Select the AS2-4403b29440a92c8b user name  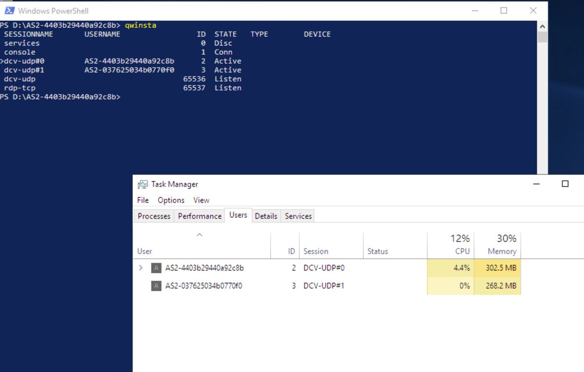coord(204,268)
